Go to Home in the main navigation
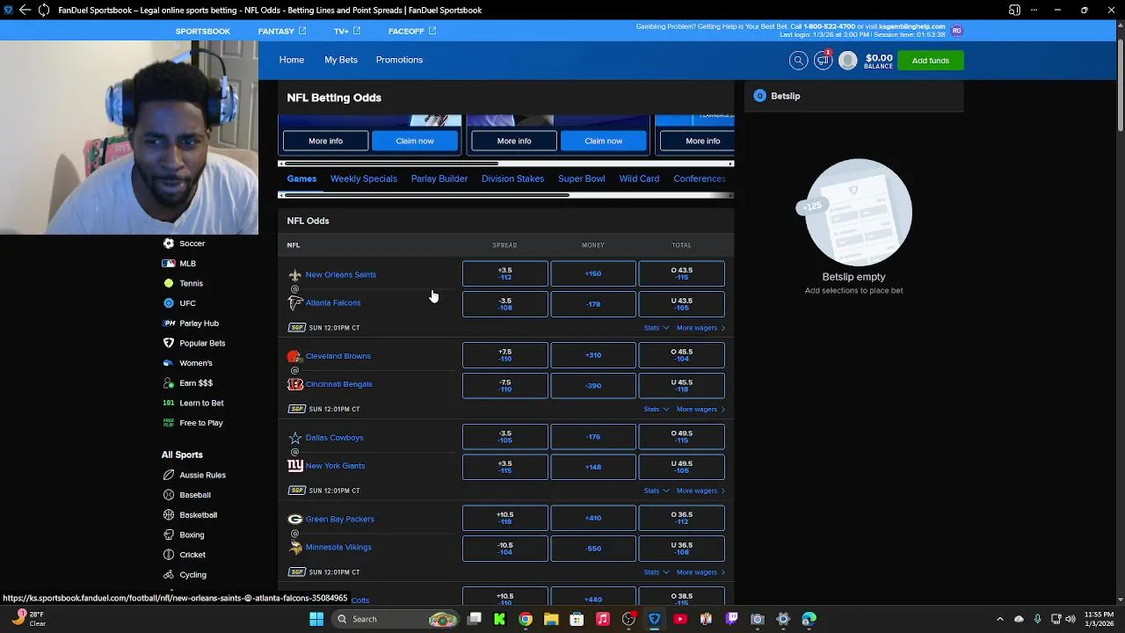The width and height of the screenshot is (1125, 633). click(292, 60)
